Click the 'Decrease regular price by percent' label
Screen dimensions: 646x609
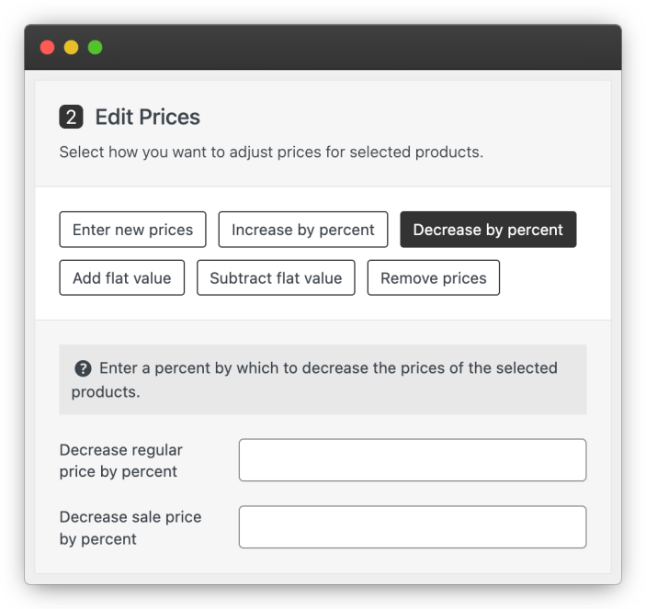[x=120, y=460]
